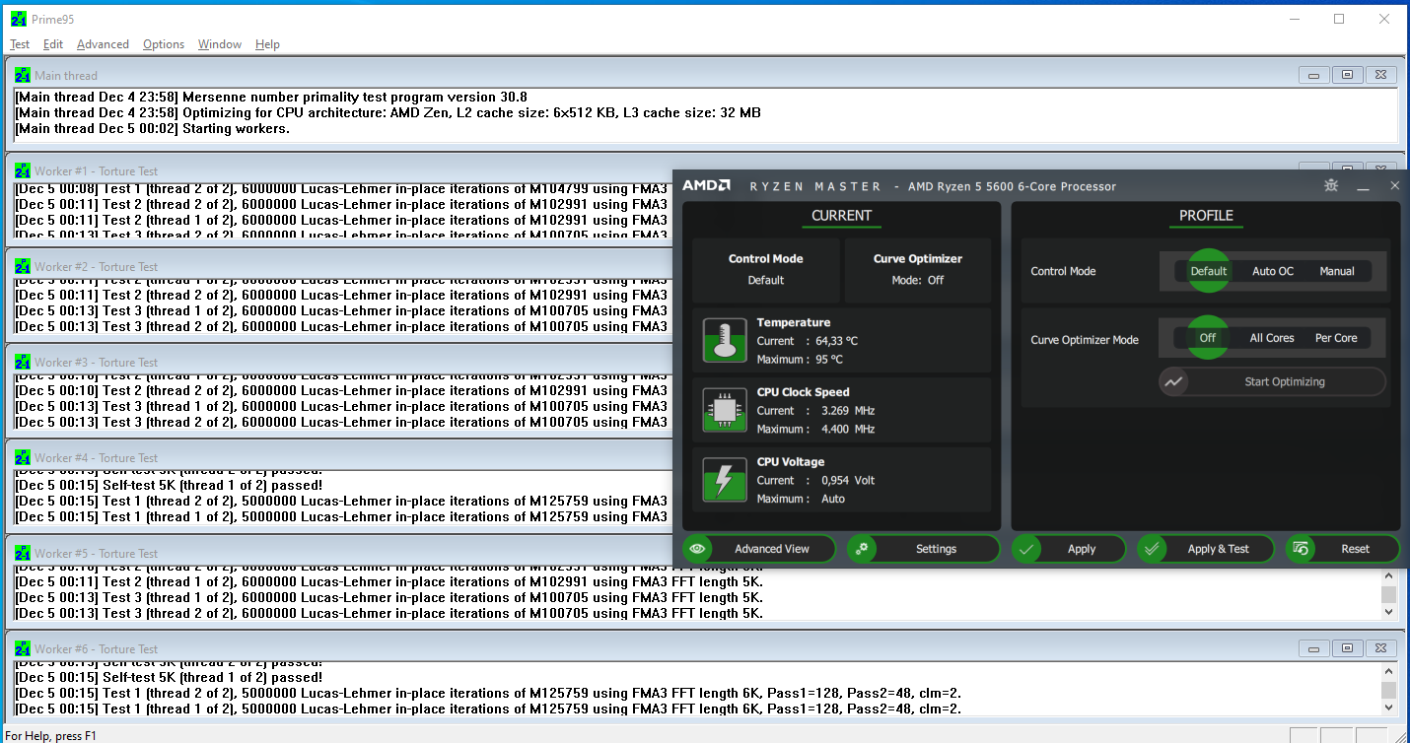Click the maximum temperature "95 °C" value
The height and width of the screenshot is (743, 1410).
click(828, 360)
